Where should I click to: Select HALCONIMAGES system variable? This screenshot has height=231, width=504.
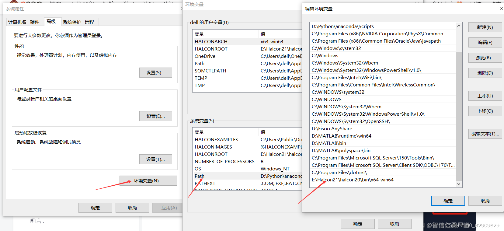[x=247, y=147]
